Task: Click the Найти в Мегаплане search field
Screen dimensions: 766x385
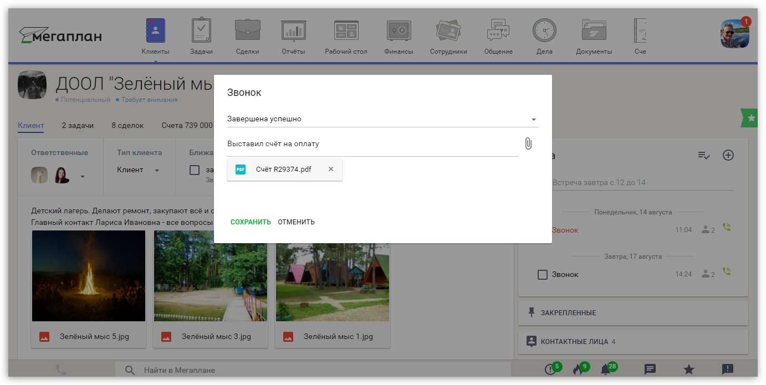Action: click(x=313, y=370)
